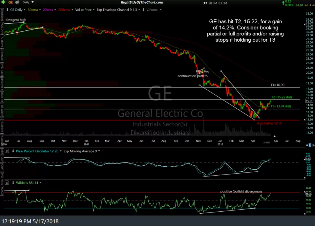Click arrow at bottom of RSI scale
Viewport: 315px width, 226px height.
[304, 214]
